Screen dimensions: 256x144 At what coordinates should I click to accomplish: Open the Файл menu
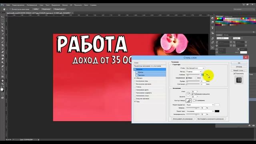(x=8, y=5)
